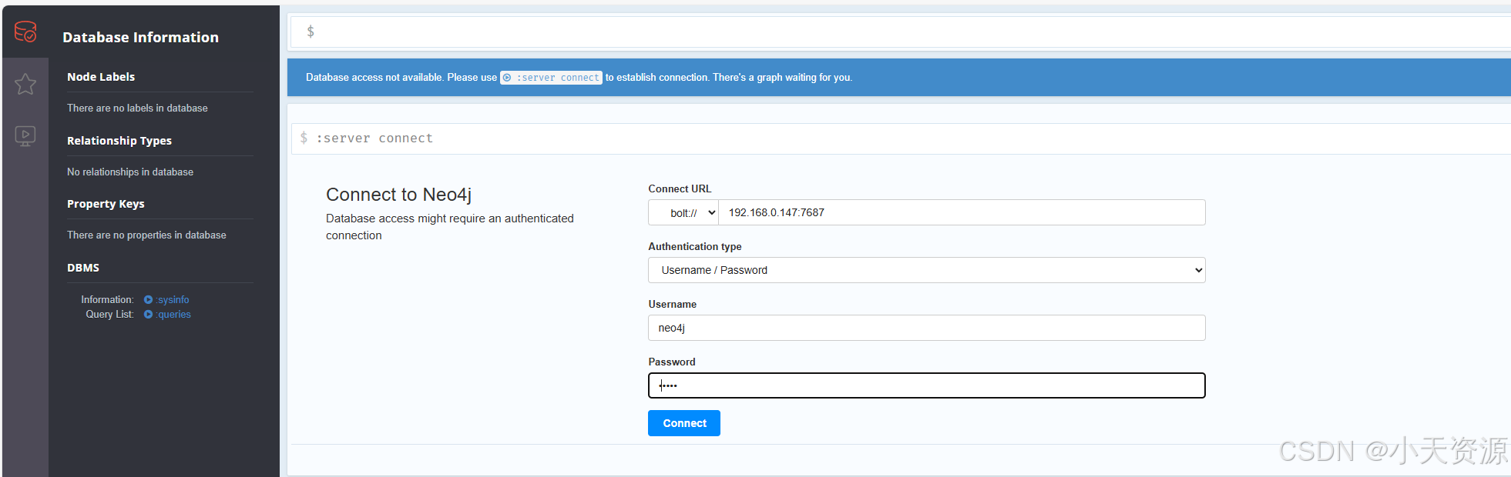
Task: Click 'There are no labels in database'
Action: 137,108
